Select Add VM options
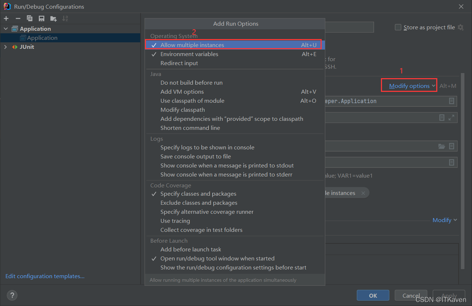The image size is (472, 306). click(235, 92)
